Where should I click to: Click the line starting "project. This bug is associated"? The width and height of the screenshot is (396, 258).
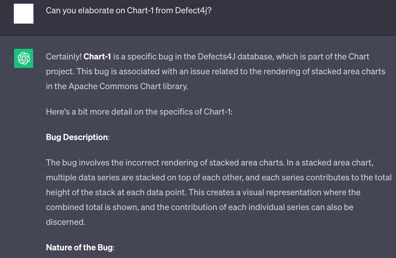pyautogui.click(x=216, y=71)
